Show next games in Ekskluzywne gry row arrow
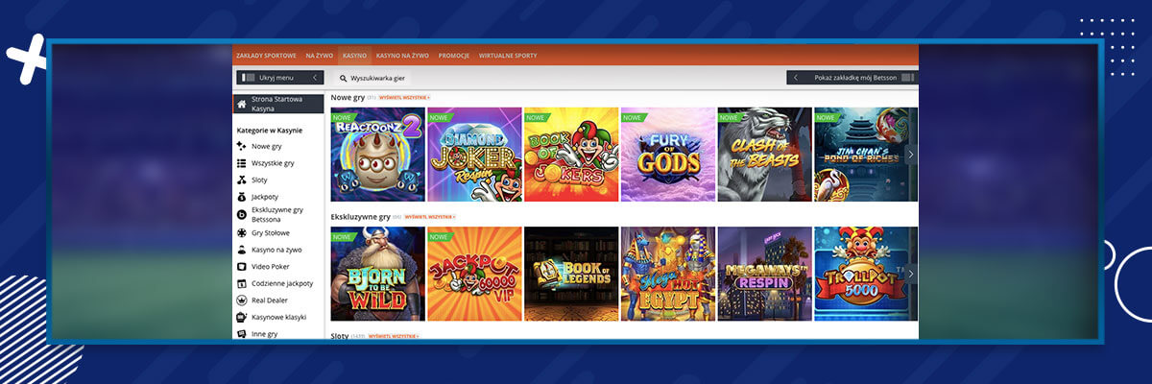Viewport: 1152px width, 384px height. pyautogui.click(x=911, y=274)
